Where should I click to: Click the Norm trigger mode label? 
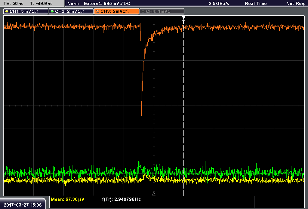click(73, 4)
